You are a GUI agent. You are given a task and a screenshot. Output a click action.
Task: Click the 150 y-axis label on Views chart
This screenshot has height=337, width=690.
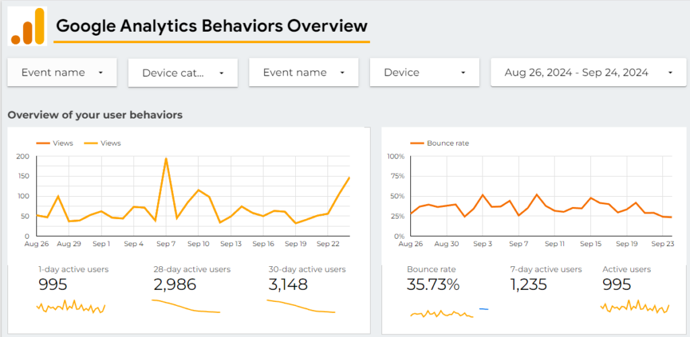point(23,177)
